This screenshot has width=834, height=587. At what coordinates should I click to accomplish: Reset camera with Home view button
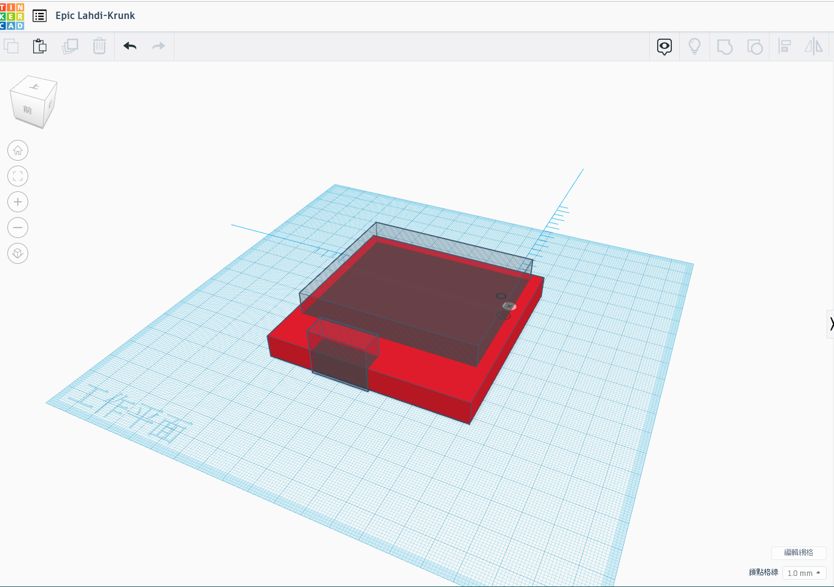coord(18,150)
